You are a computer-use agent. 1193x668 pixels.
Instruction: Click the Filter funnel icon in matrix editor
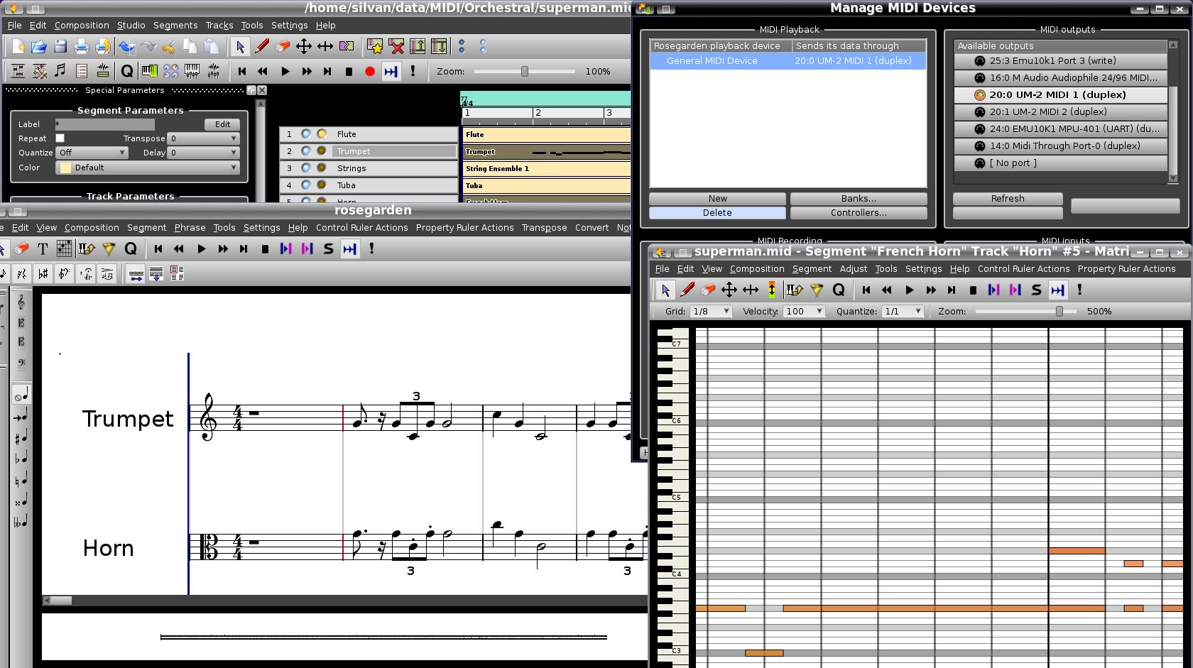817,290
